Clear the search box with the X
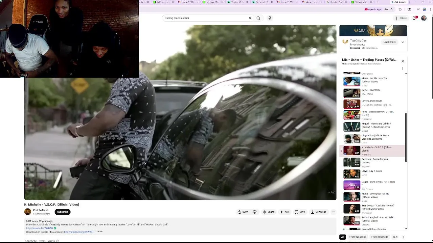This screenshot has width=433, height=243. coord(250,18)
